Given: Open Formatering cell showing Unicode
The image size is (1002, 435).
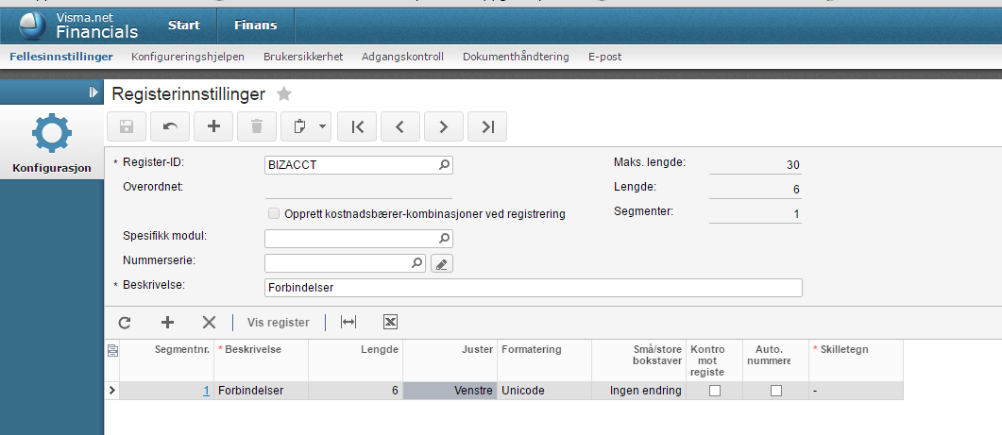Looking at the screenshot, I should pos(545,391).
